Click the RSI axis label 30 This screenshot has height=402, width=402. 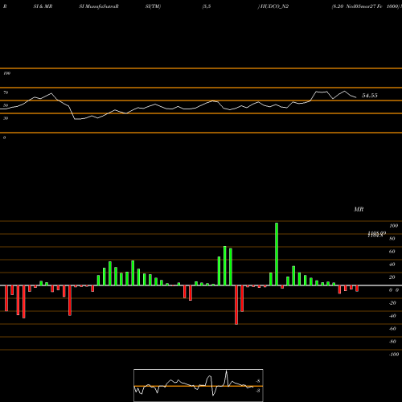tap(6, 118)
